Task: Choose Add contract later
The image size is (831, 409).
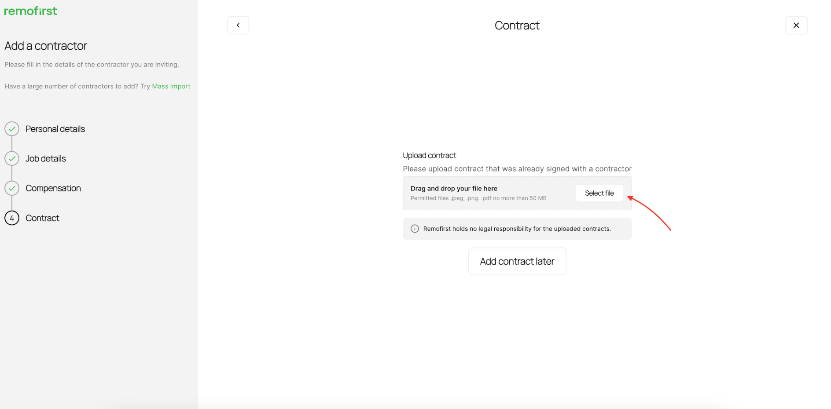Action: pos(517,261)
